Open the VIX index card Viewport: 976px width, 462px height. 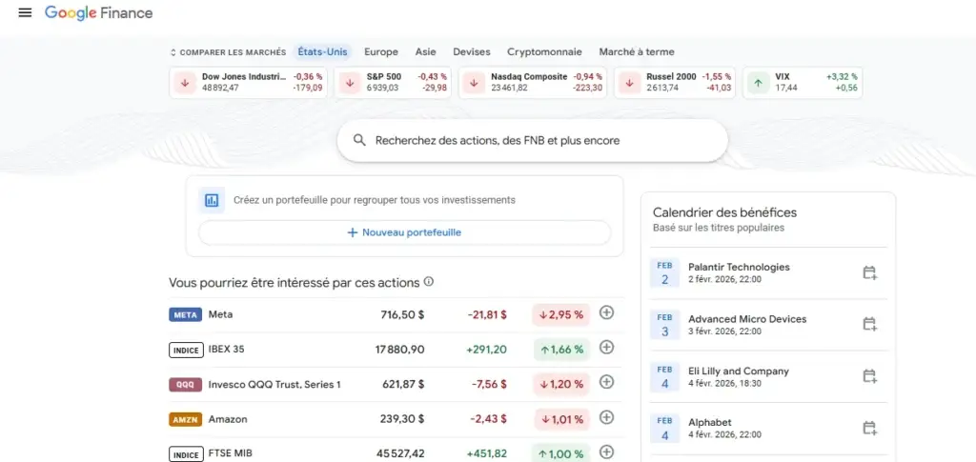click(803, 83)
